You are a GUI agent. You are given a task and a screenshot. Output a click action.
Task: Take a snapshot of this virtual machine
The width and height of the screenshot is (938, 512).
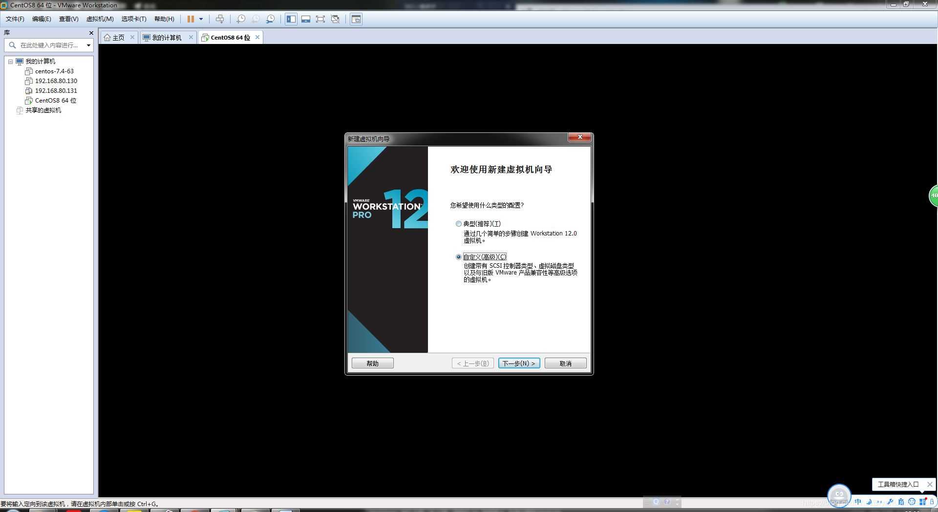[240, 19]
